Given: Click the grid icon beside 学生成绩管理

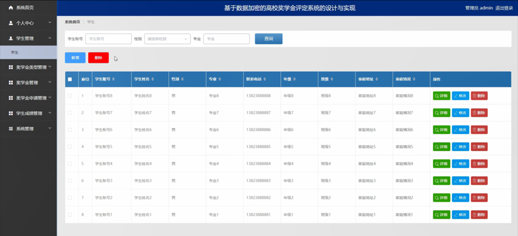Looking at the screenshot, I should (11, 114).
